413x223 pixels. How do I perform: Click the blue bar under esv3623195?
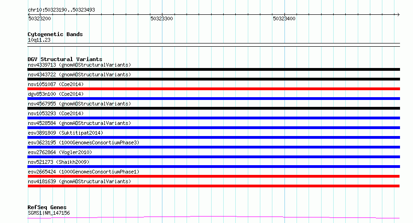213,147
